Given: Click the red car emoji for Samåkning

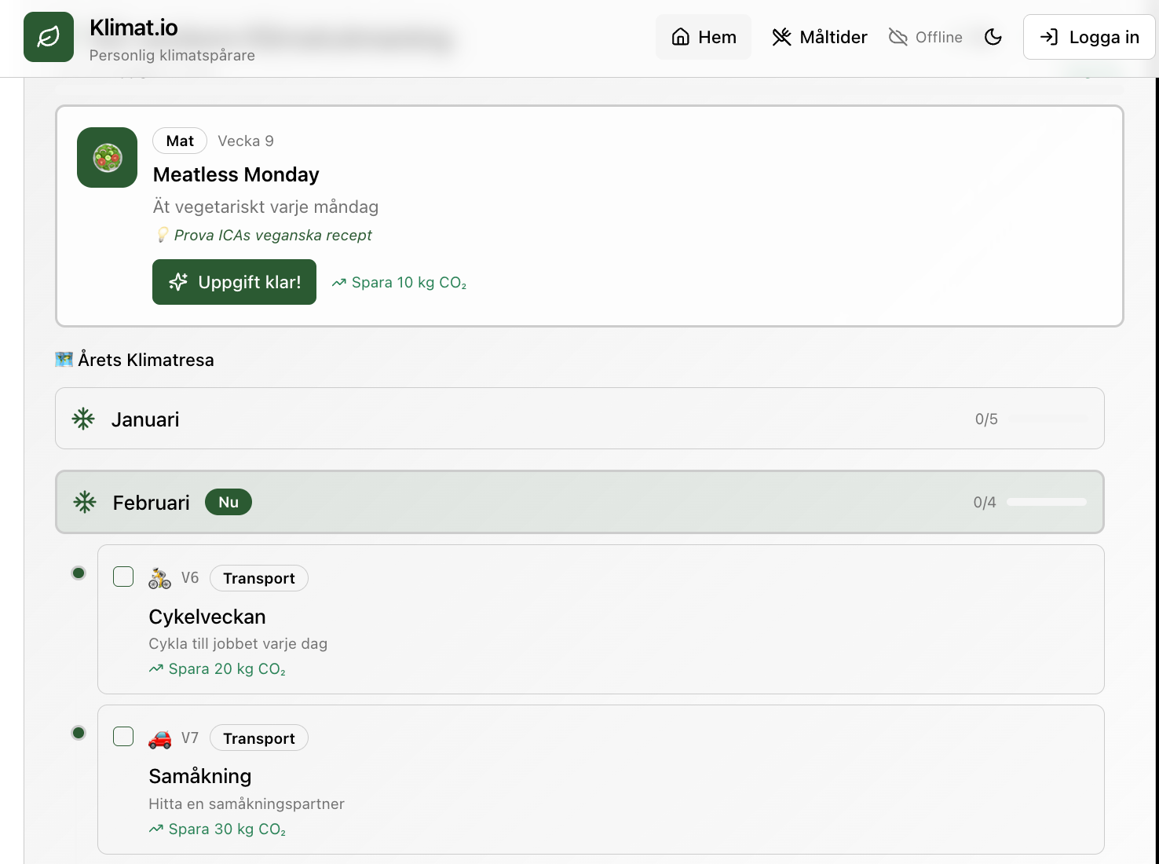Looking at the screenshot, I should (159, 738).
